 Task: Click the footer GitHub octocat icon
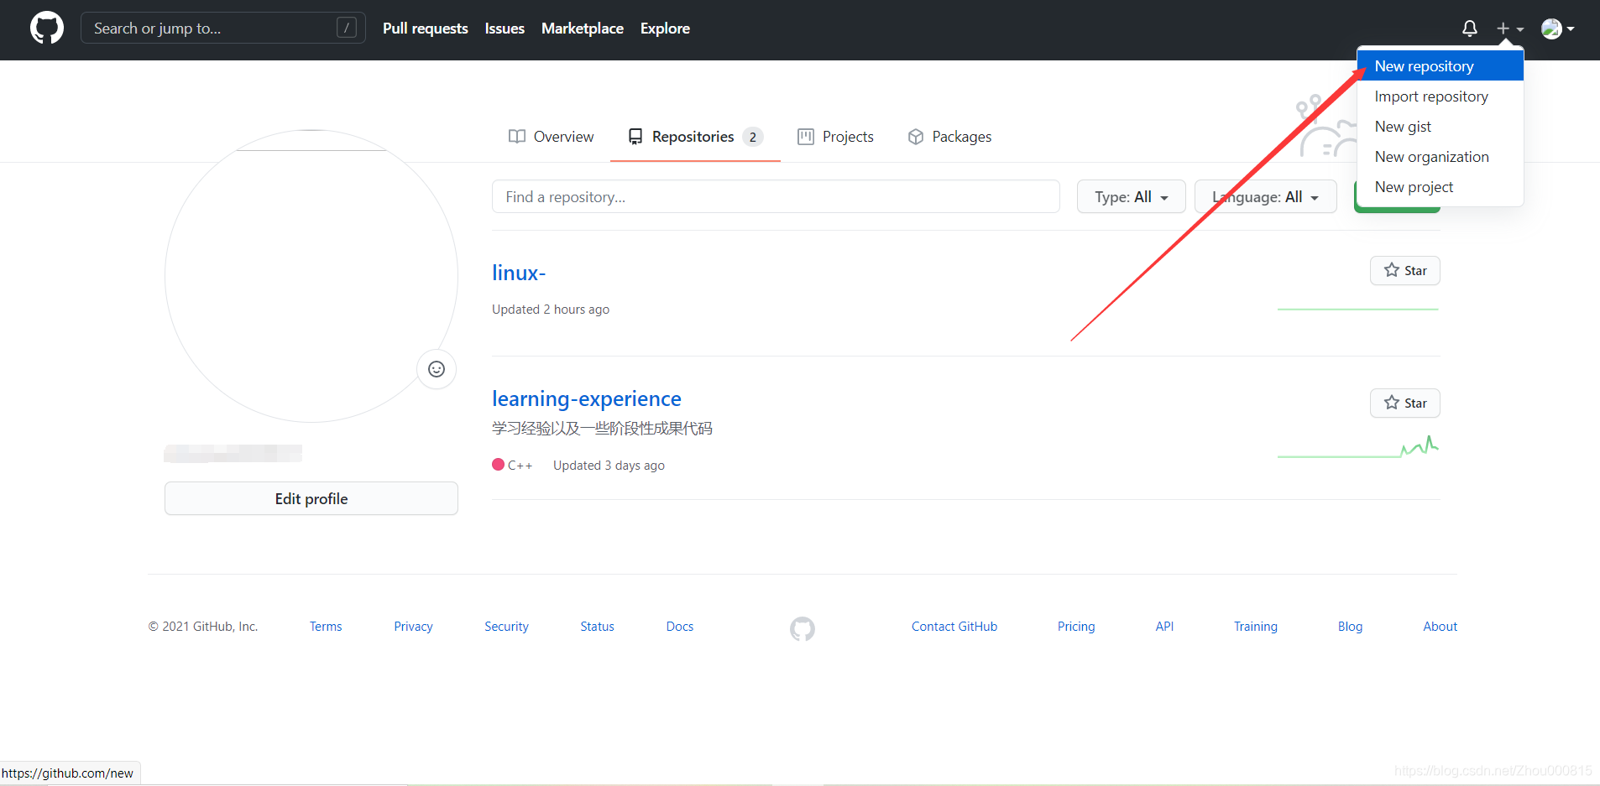pos(803,628)
